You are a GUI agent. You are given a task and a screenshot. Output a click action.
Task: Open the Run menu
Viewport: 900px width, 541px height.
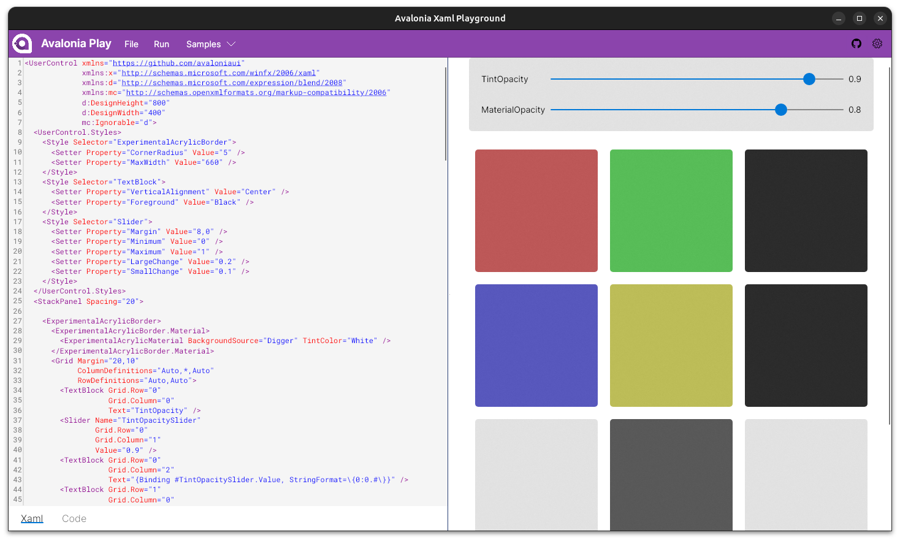point(161,44)
